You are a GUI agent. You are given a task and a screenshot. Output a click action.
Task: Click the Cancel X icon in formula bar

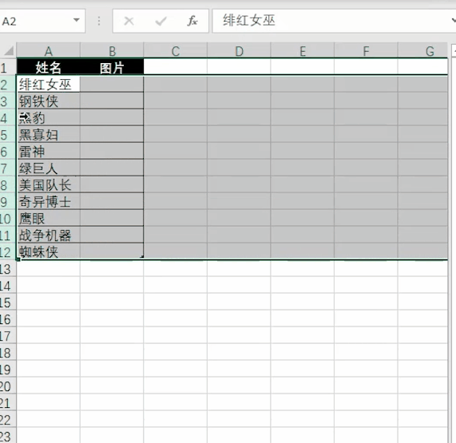pos(129,21)
